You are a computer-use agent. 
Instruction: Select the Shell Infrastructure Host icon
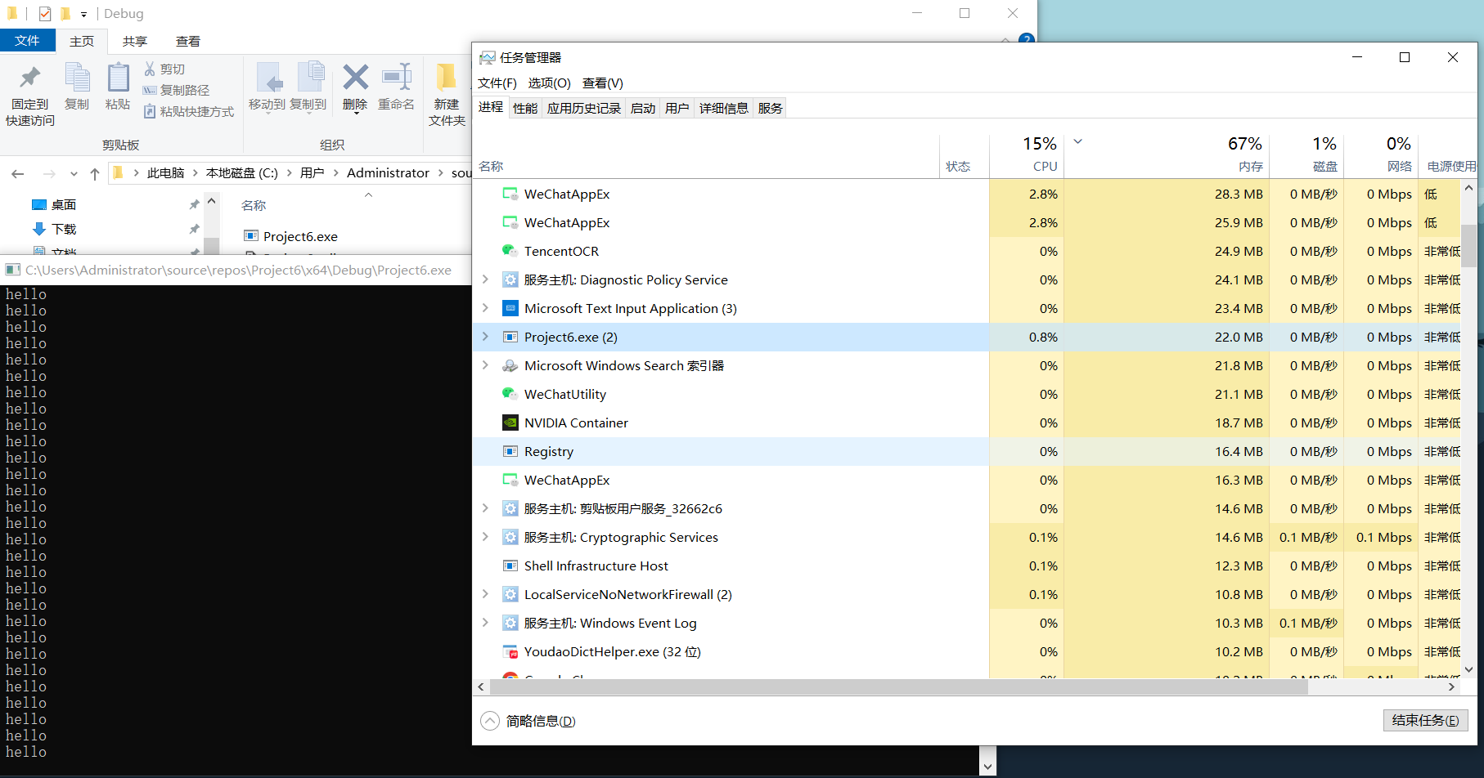click(x=510, y=566)
